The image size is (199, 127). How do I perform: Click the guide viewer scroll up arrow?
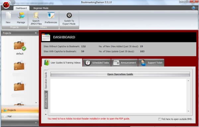[188, 81]
